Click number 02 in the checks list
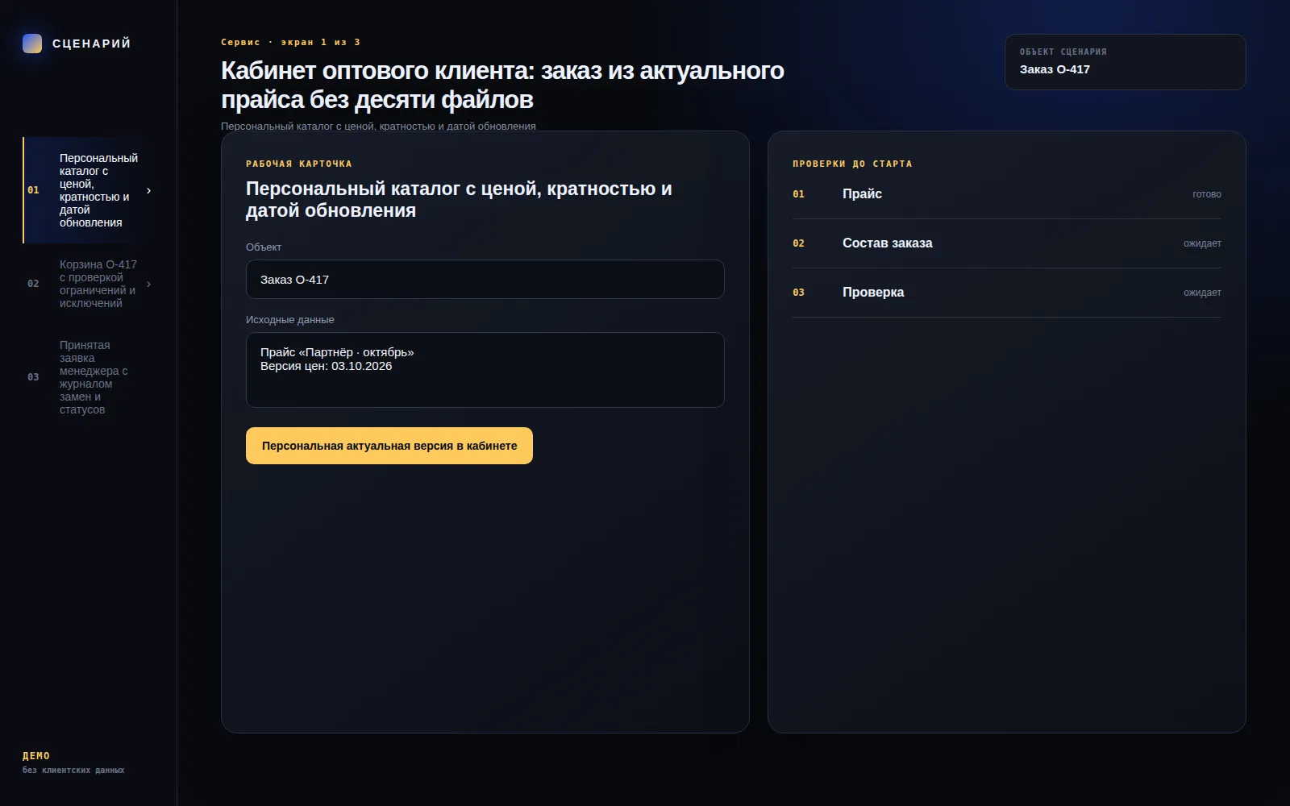 click(x=798, y=243)
